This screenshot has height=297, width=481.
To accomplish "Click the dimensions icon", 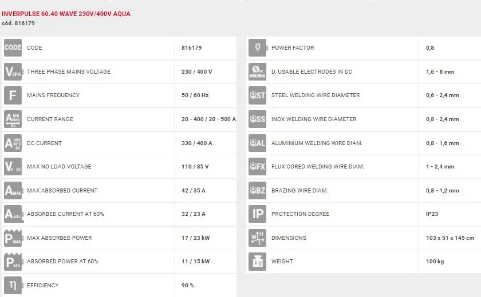I will [257, 238].
